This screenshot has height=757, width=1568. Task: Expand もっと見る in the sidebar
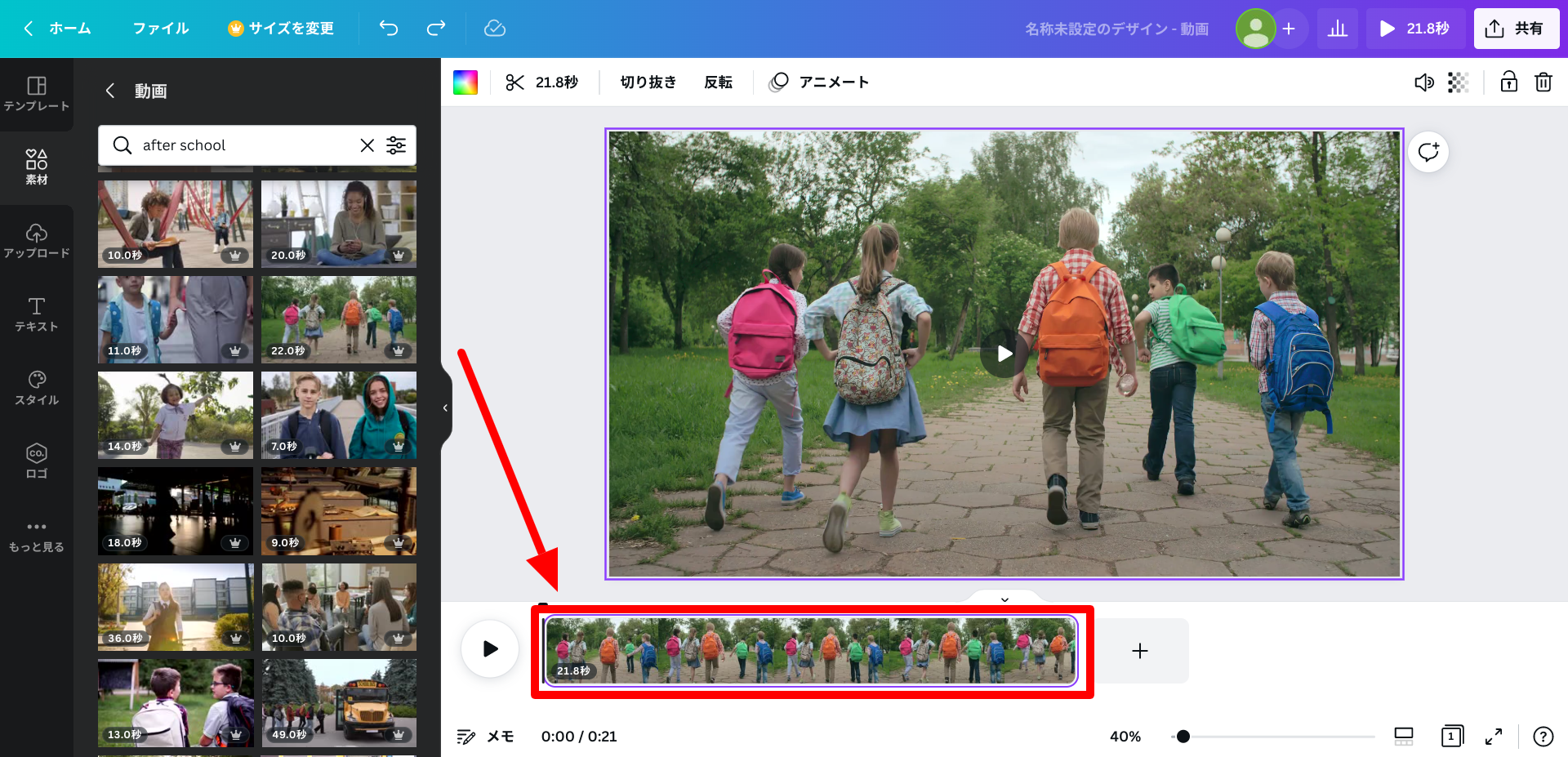pos(37,537)
